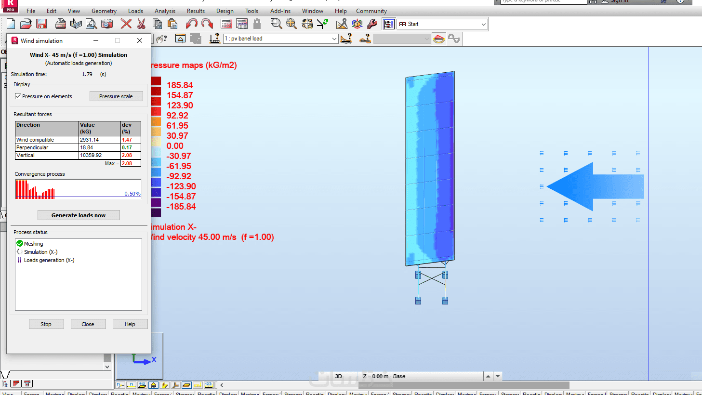Click the padlock icon in the toolbar

[257, 24]
